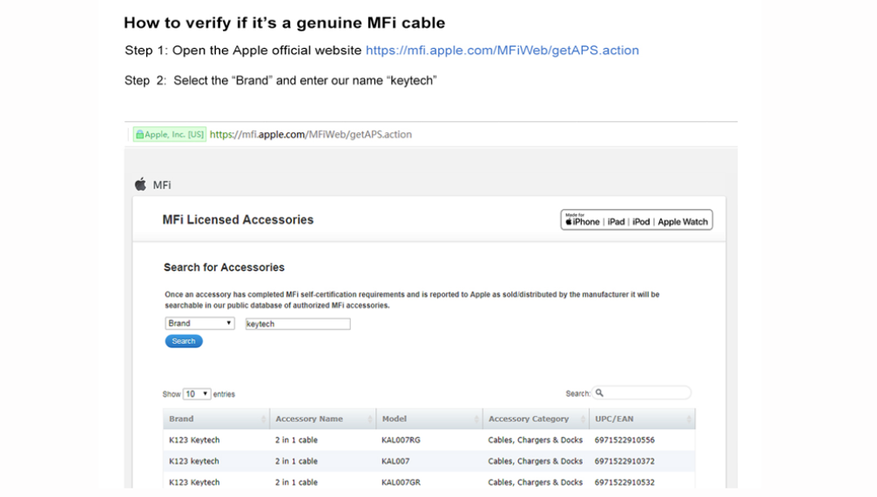This screenshot has width=877, height=497.
Task: Open the Show 10 entries dropdown
Action: coord(196,394)
